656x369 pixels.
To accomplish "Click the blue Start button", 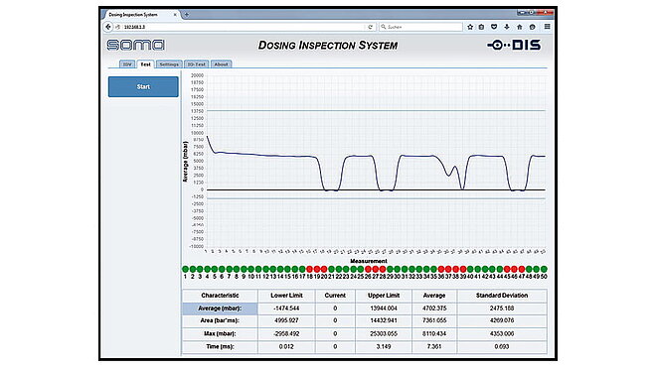I will point(143,87).
